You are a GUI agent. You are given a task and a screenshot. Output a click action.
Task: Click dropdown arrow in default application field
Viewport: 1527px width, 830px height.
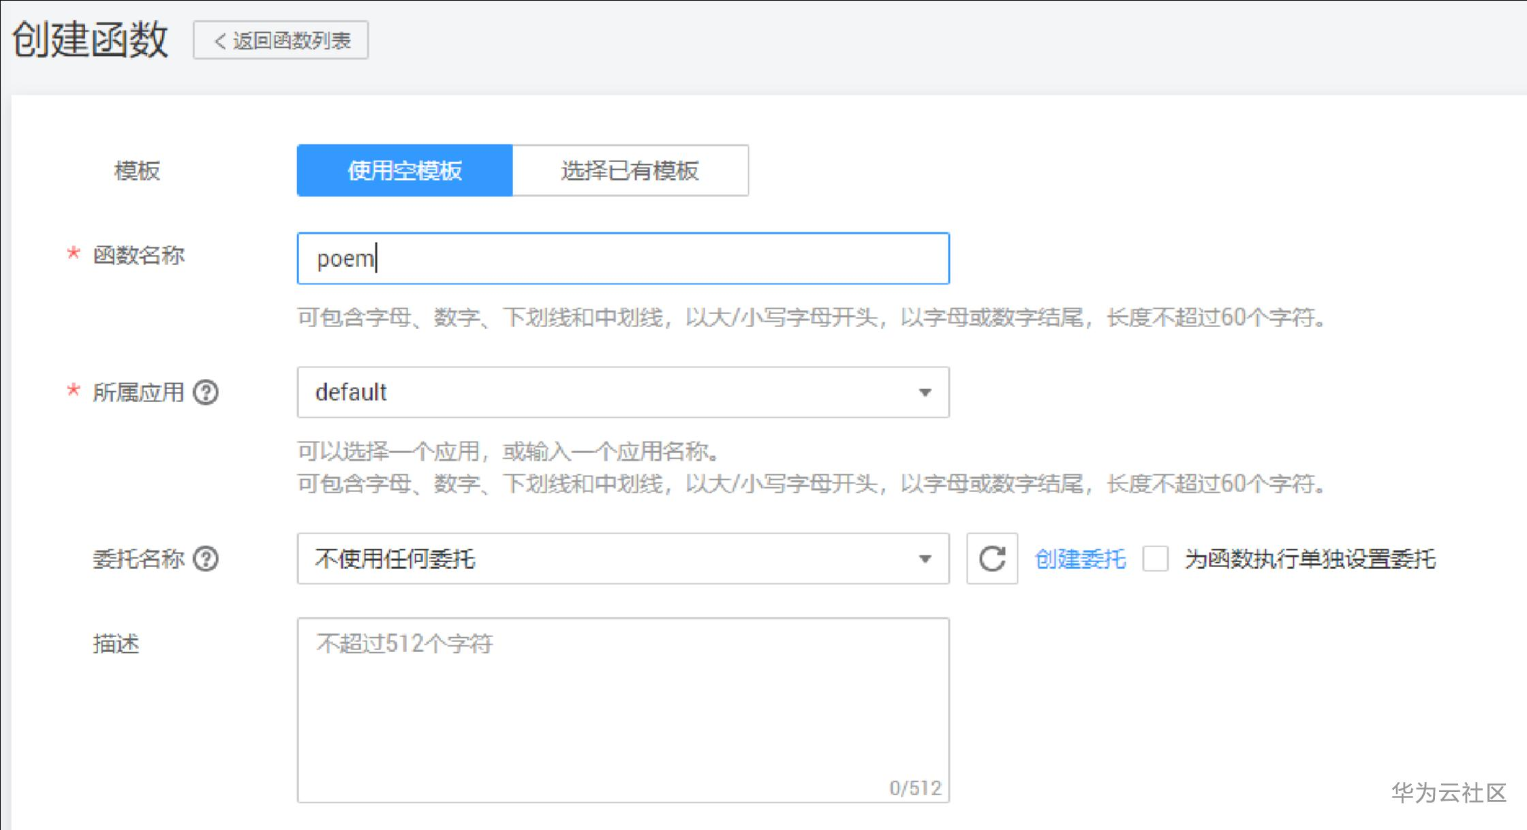[925, 393]
